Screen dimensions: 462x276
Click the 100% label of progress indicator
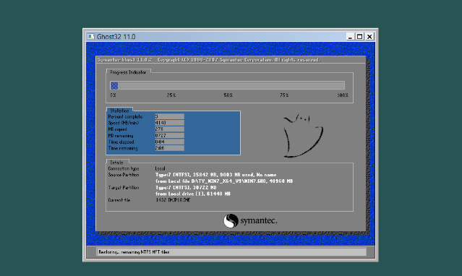click(x=343, y=95)
